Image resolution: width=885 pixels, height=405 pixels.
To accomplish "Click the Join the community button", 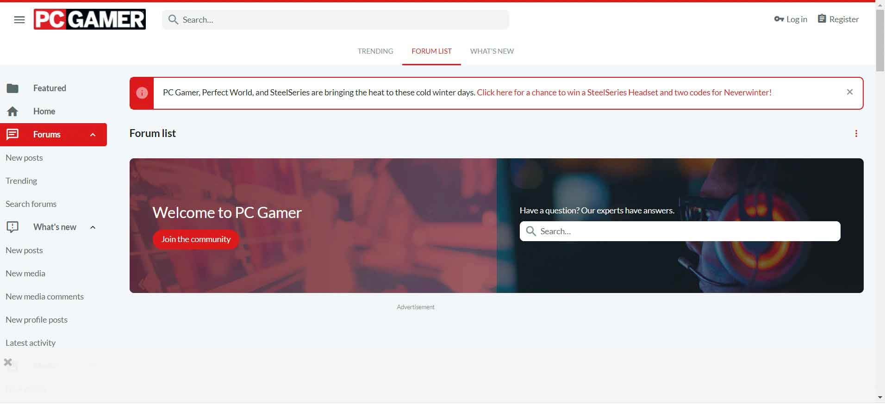I will coord(196,239).
